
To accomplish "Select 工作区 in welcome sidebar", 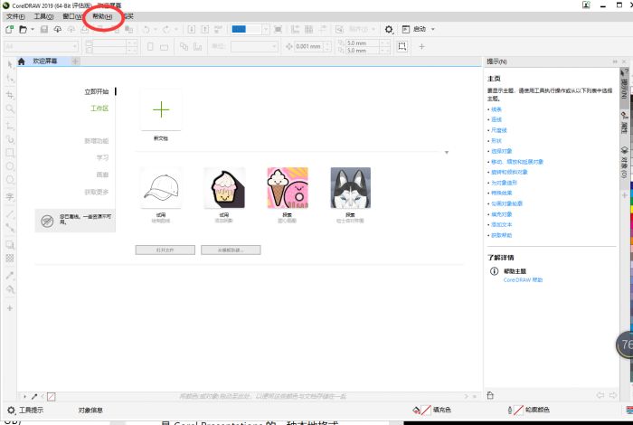I will 99,108.
